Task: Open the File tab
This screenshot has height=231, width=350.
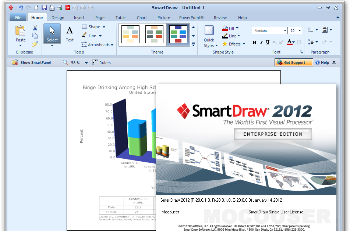Action: pos(18,18)
